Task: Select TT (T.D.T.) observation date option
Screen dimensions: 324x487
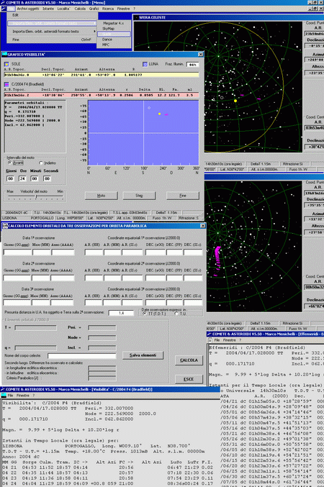Action: click(x=153, y=314)
